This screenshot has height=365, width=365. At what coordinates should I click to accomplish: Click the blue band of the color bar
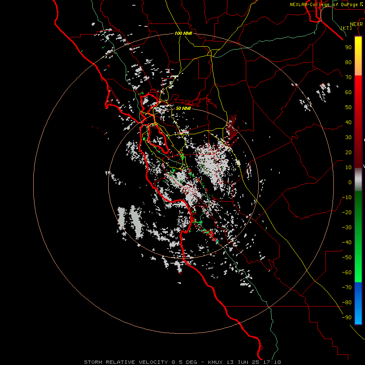[358, 303]
